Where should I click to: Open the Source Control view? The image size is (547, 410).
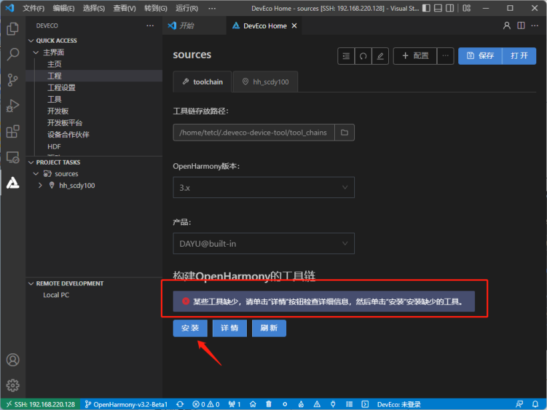click(x=12, y=80)
